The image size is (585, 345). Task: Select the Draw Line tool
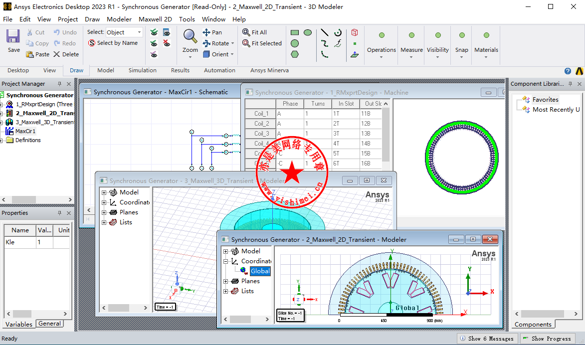click(x=325, y=33)
